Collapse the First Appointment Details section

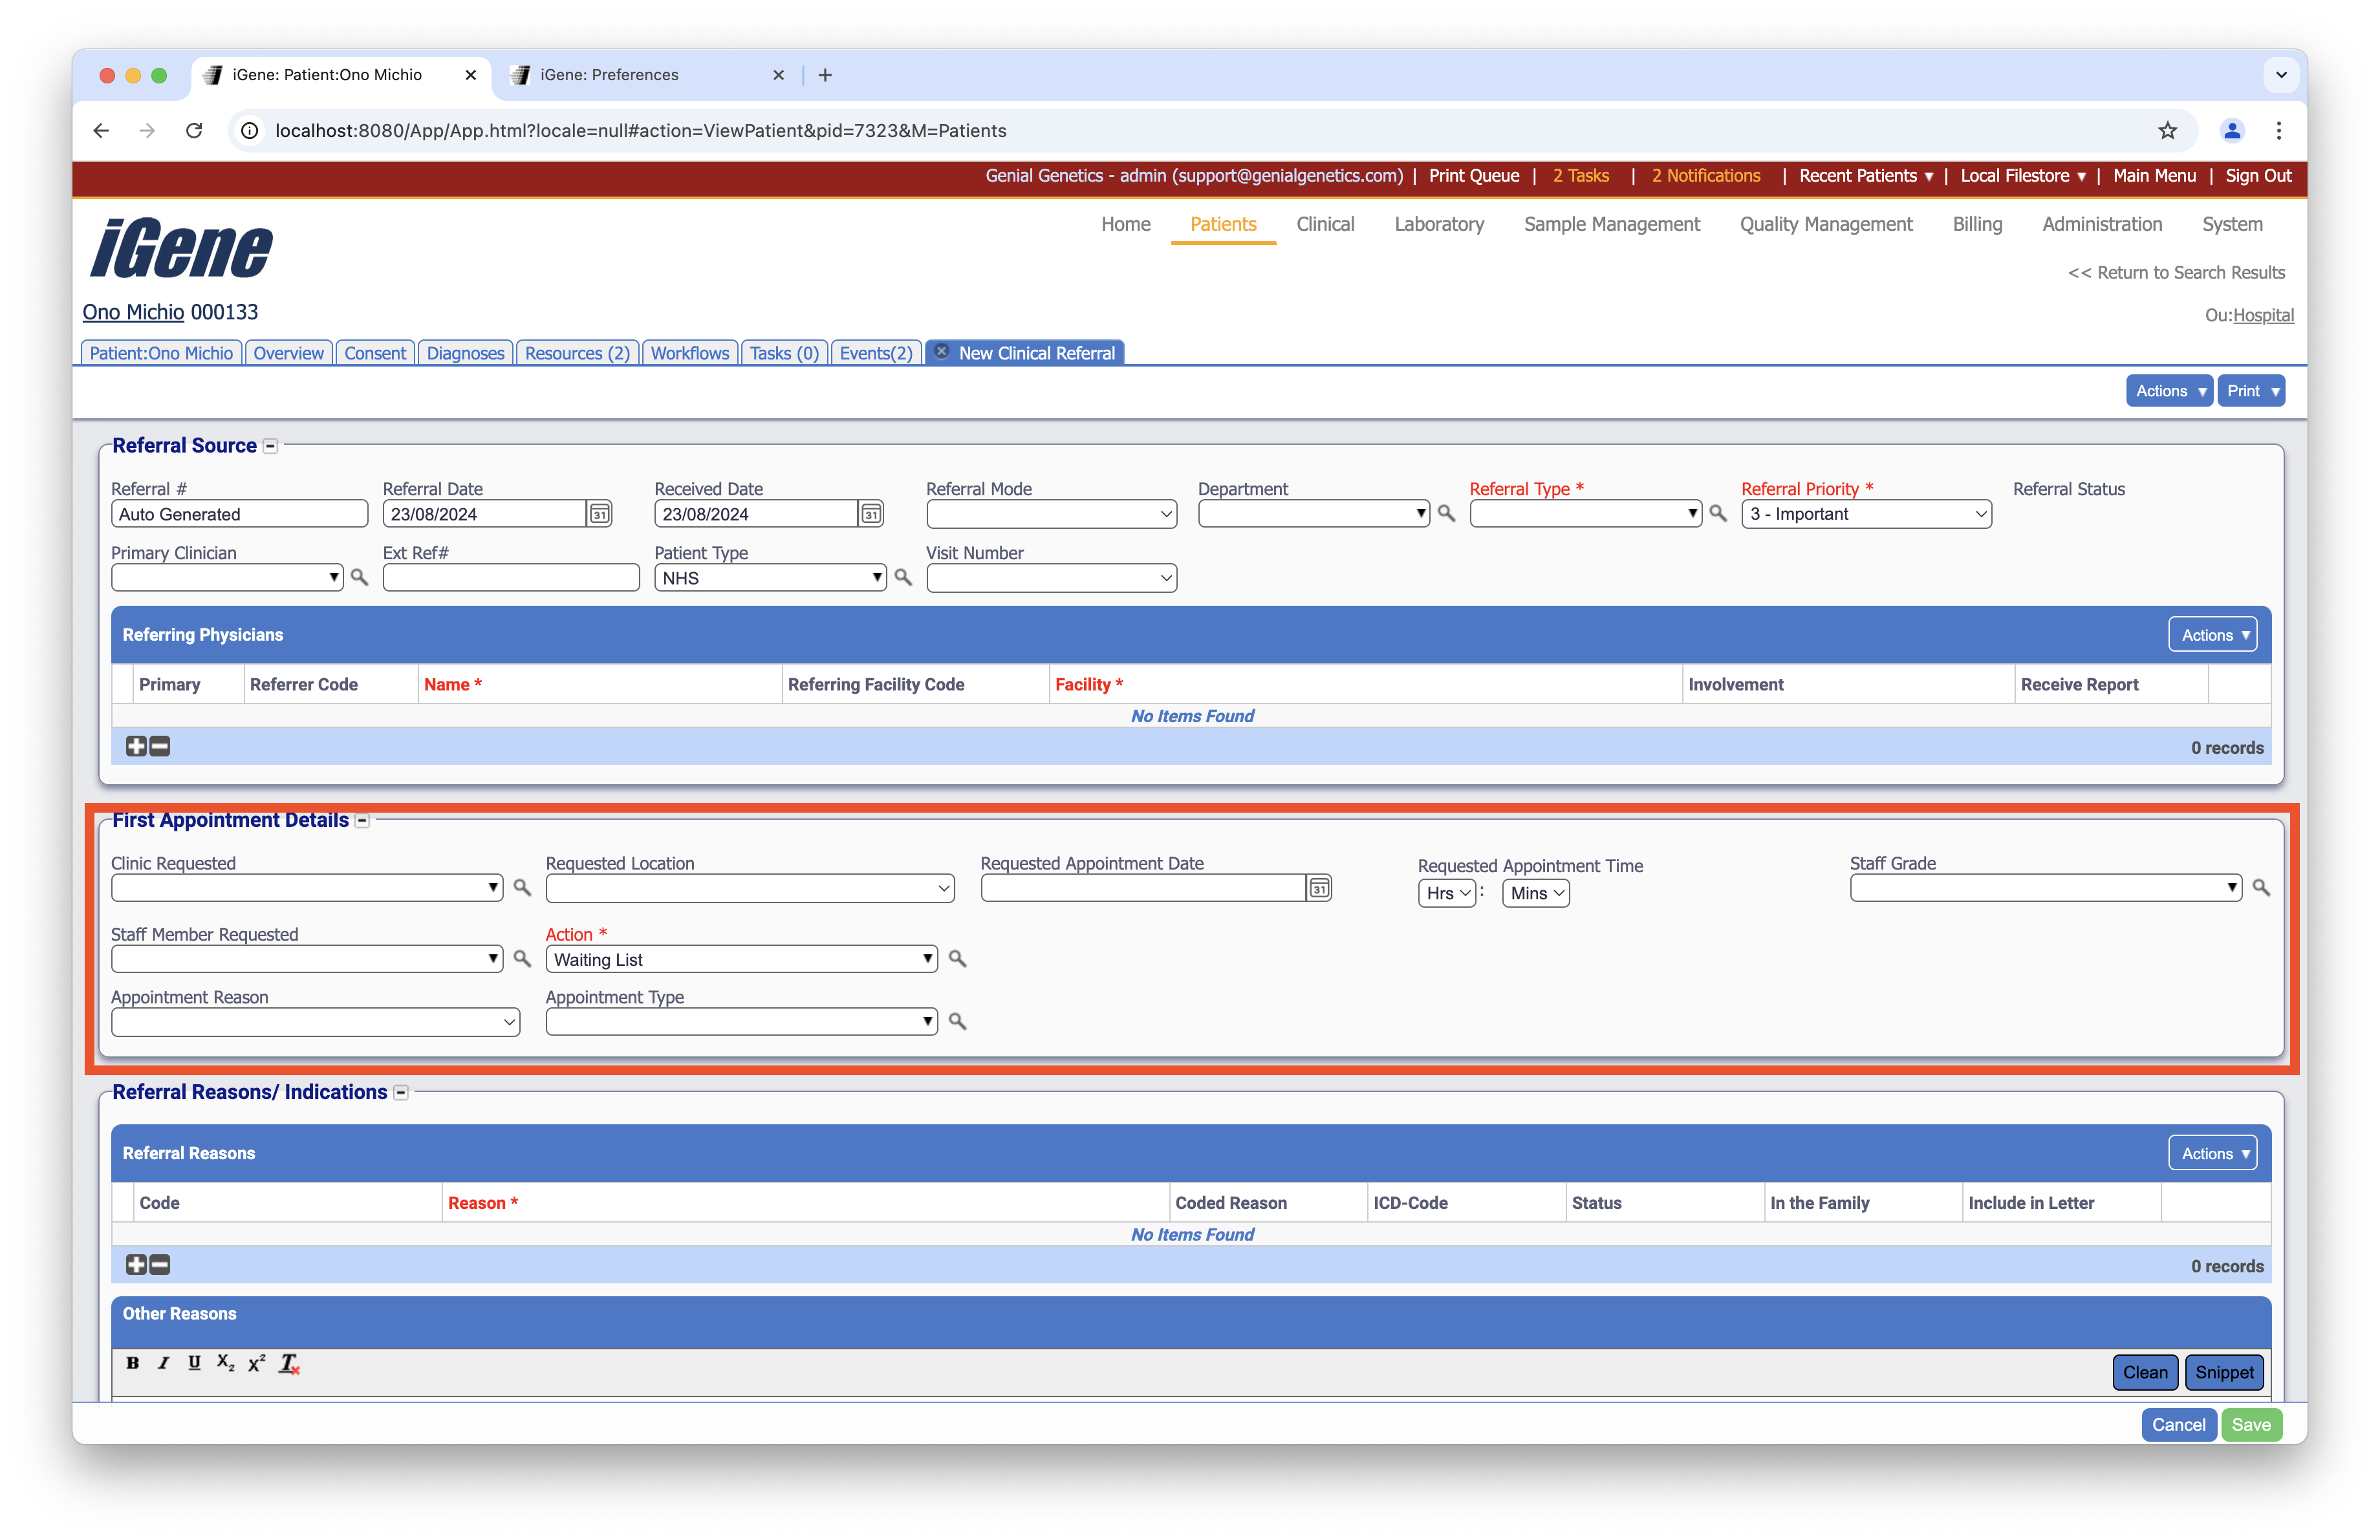(363, 820)
